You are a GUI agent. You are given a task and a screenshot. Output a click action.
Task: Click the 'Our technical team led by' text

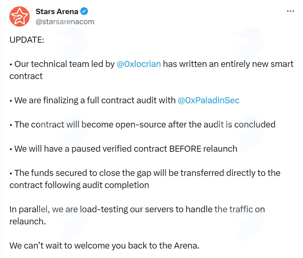[65, 64]
